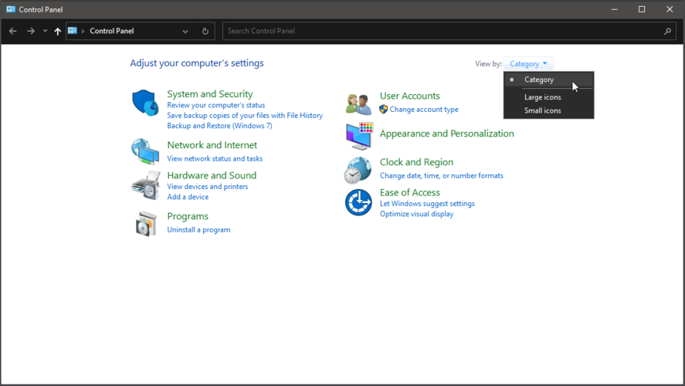Open Appearance and Personalization heading

[446, 134]
